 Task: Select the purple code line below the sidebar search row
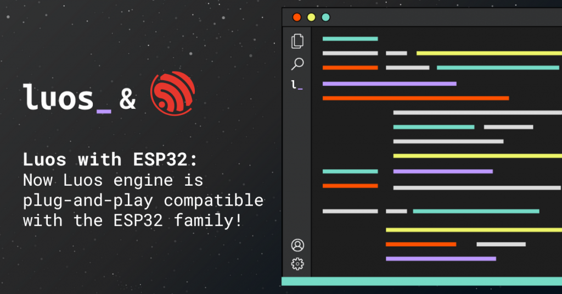389,84
